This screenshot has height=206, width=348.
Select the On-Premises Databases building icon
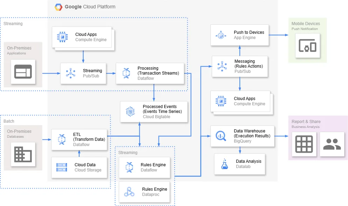pyautogui.click(x=23, y=154)
